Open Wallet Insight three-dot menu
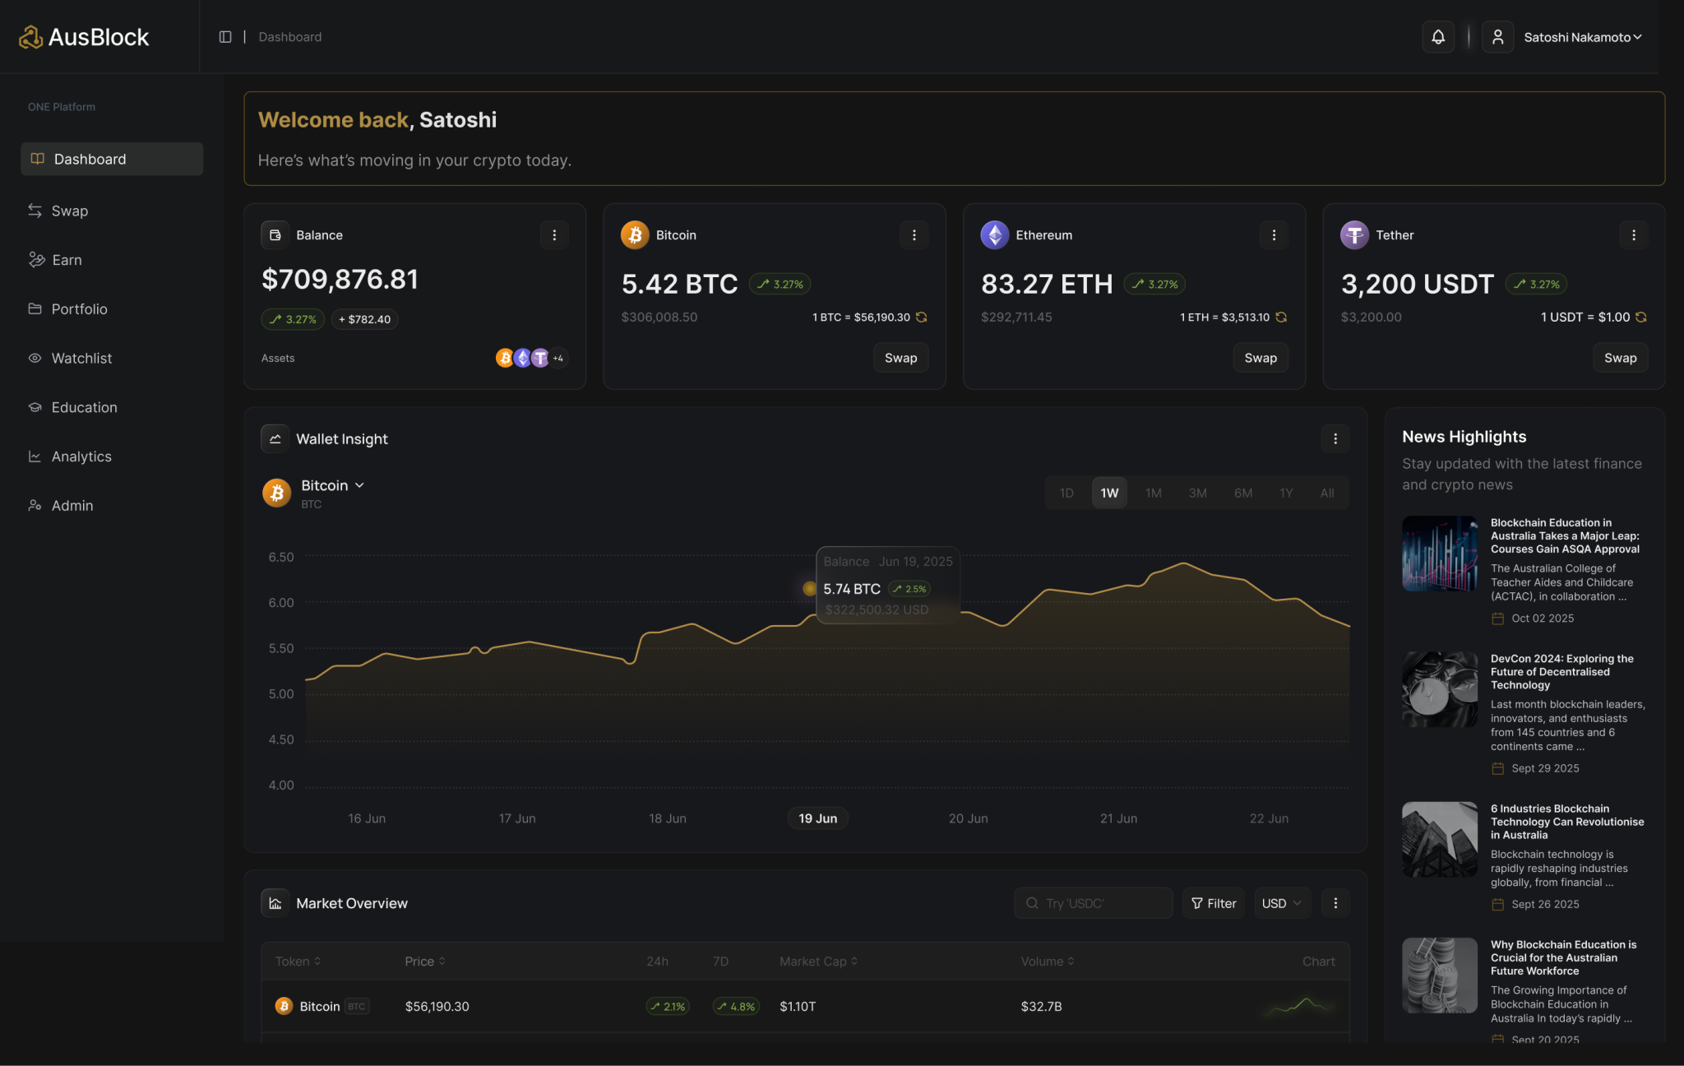 1335,439
